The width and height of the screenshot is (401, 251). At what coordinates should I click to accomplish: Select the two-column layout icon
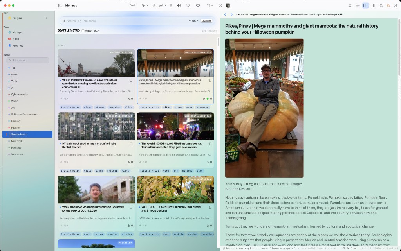(366, 5)
